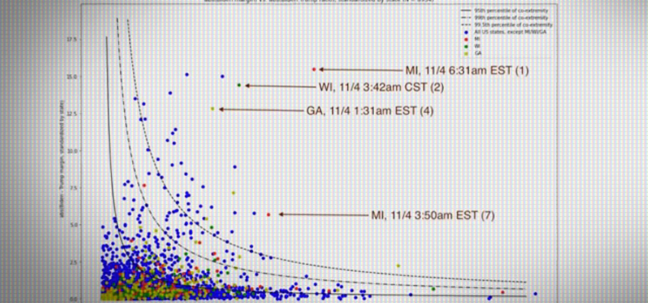Click the red MI 6:31am data point

[x=314, y=69]
